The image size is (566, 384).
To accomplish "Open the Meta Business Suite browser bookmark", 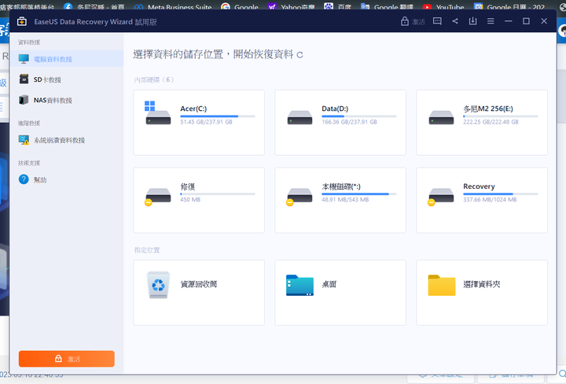I will click(x=172, y=7).
